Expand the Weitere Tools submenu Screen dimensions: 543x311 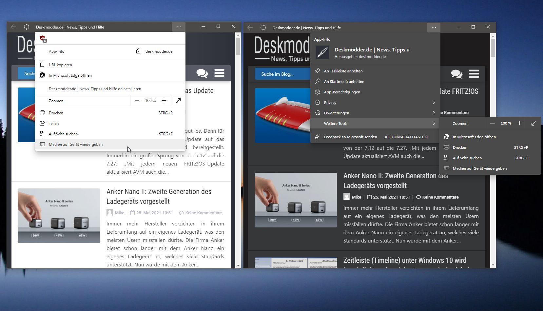[375, 123]
